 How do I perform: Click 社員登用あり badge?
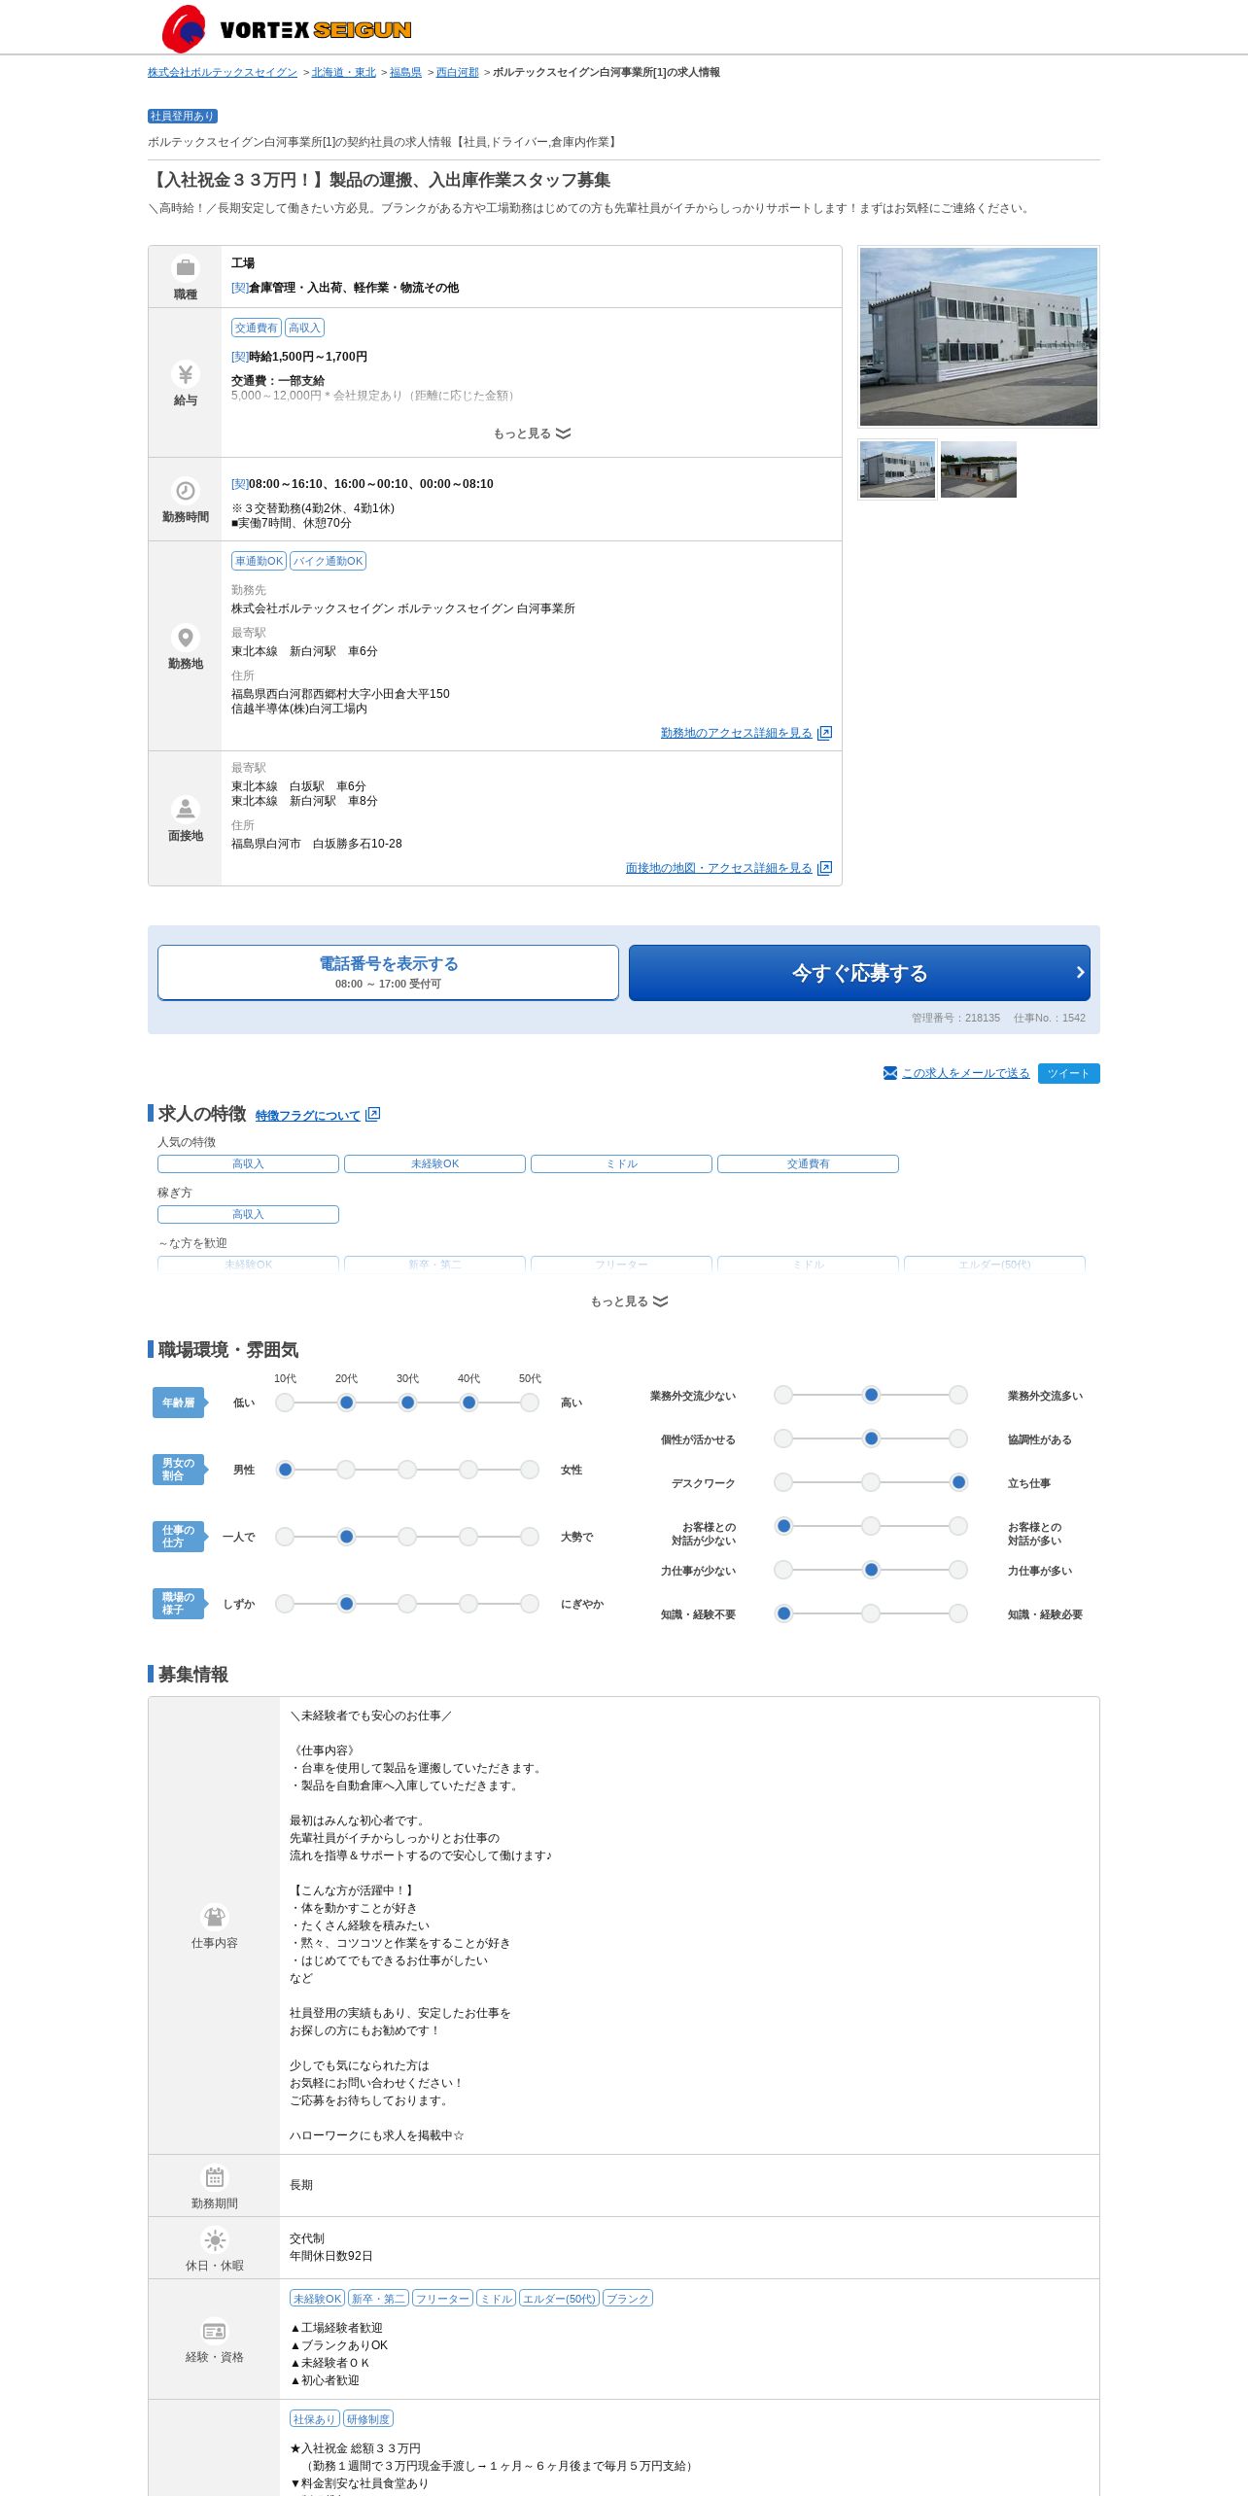click(182, 116)
